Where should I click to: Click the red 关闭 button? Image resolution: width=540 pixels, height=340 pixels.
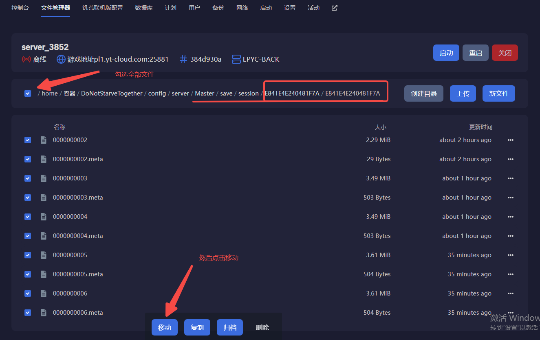(x=505, y=53)
